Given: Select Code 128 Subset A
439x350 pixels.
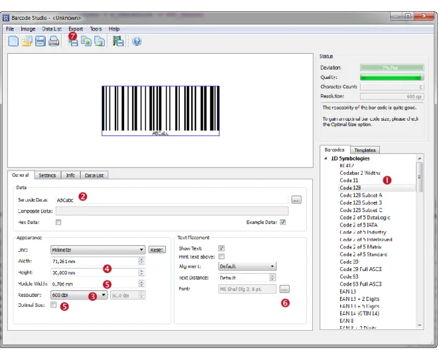Looking at the screenshot, I should [361, 195].
